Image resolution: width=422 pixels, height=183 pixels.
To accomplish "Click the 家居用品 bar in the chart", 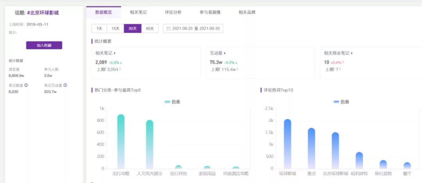I will coord(207,168).
